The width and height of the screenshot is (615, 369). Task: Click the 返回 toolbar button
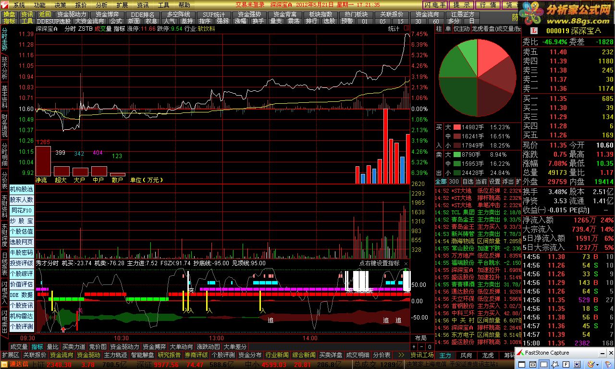44,14
